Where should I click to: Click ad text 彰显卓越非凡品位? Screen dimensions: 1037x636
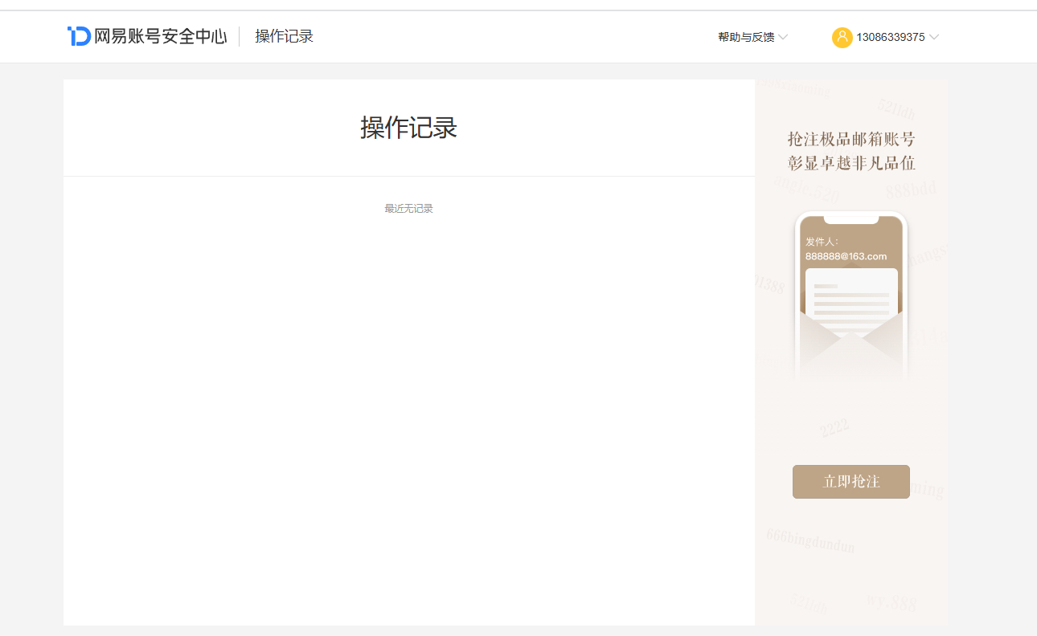tap(851, 164)
